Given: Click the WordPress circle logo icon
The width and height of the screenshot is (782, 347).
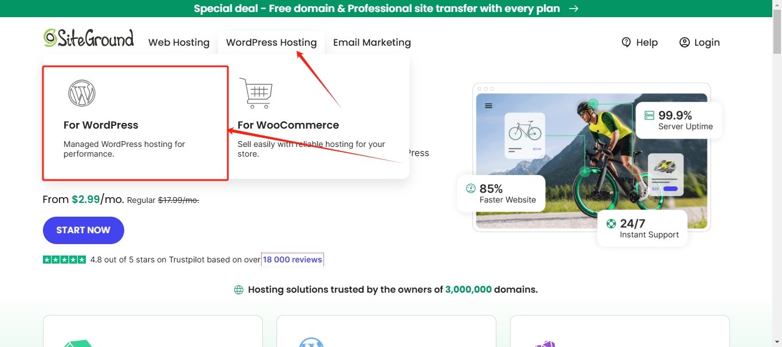Looking at the screenshot, I should pos(82,93).
